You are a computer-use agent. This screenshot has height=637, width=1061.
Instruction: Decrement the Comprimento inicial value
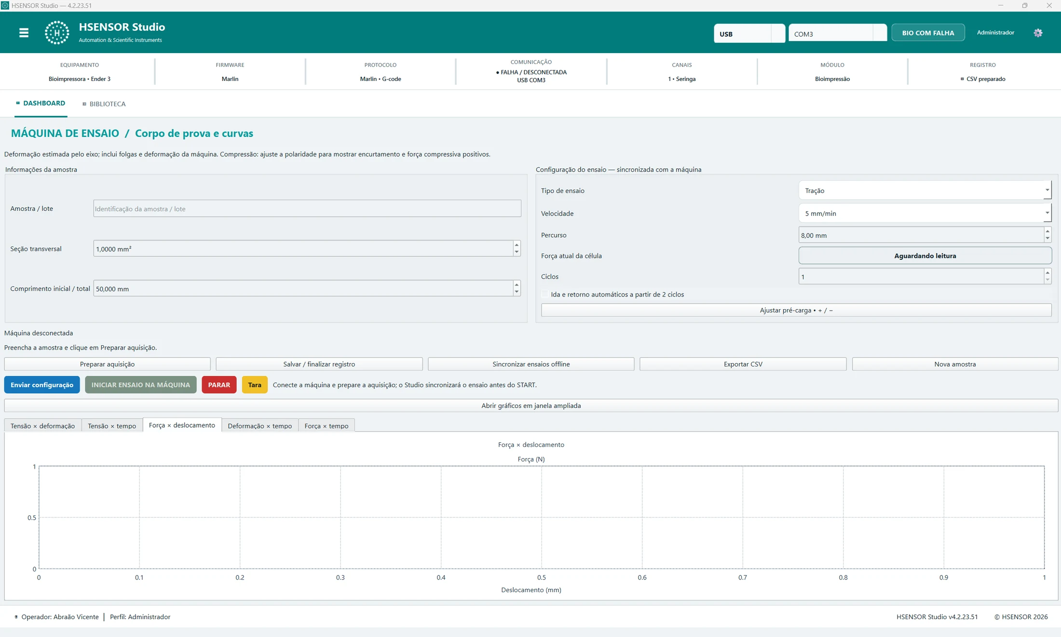tap(517, 292)
